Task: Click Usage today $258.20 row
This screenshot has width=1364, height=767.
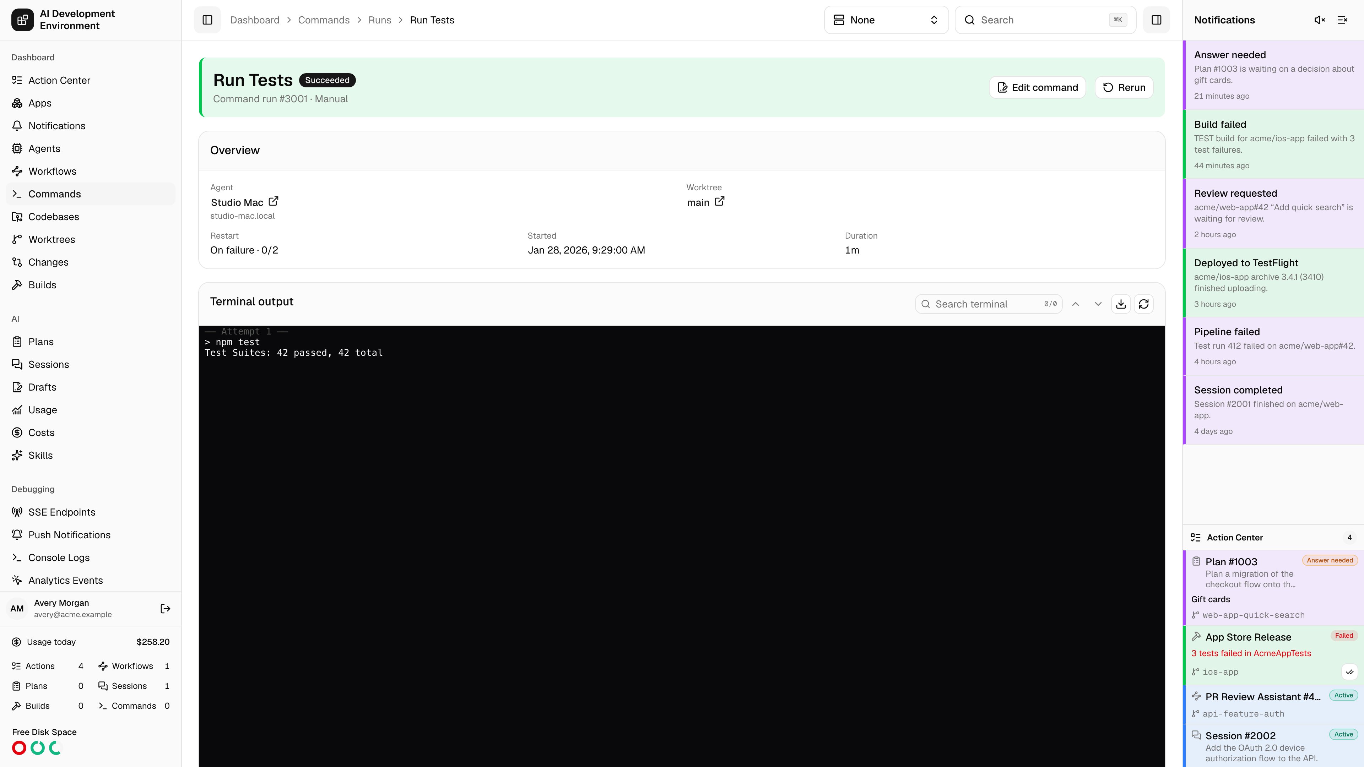Action: (91, 642)
